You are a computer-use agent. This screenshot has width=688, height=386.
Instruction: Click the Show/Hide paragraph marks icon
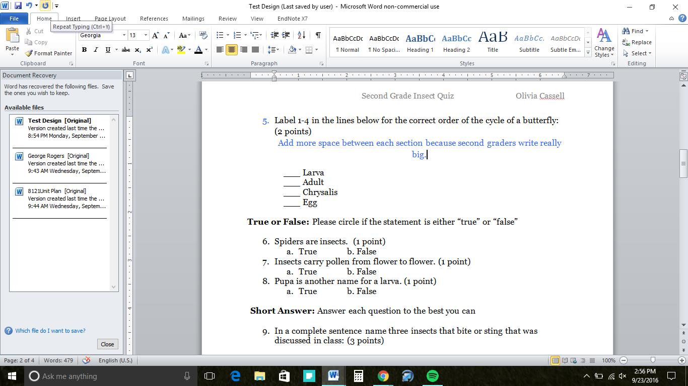(x=318, y=35)
